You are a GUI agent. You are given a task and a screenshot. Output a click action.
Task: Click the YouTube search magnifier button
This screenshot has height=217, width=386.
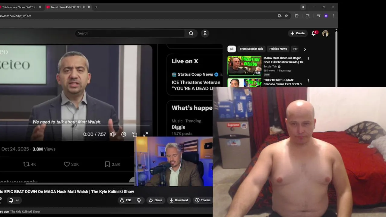coord(191,33)
